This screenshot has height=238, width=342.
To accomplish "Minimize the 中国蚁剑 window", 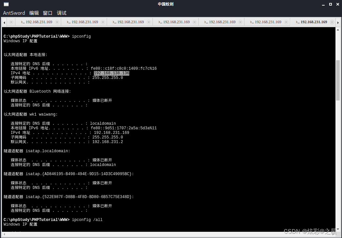I will [323, 4].
